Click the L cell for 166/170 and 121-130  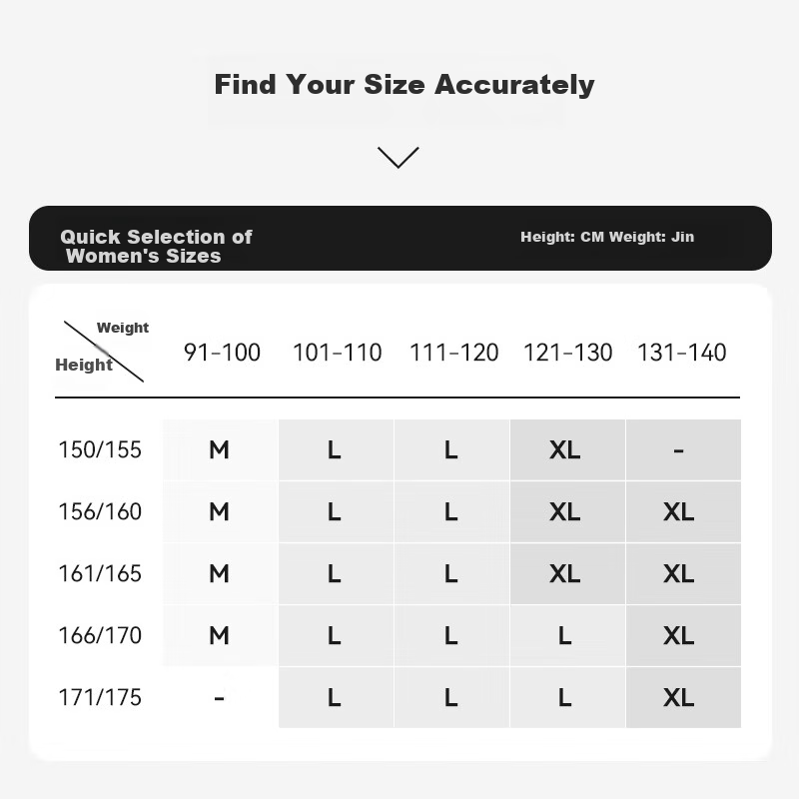point(567,635)
